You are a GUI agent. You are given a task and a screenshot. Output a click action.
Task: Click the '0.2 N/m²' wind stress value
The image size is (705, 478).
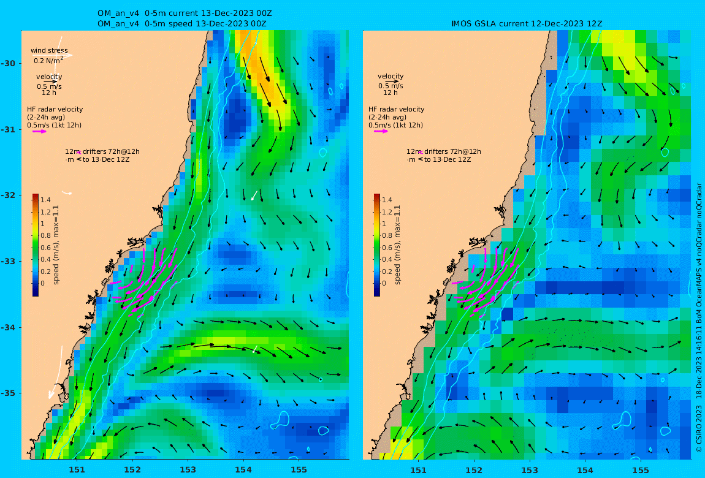(48, 60)
